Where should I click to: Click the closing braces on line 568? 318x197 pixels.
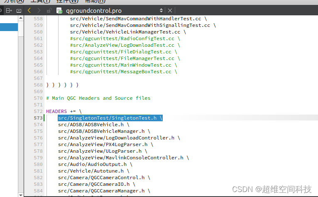point(62,85)
